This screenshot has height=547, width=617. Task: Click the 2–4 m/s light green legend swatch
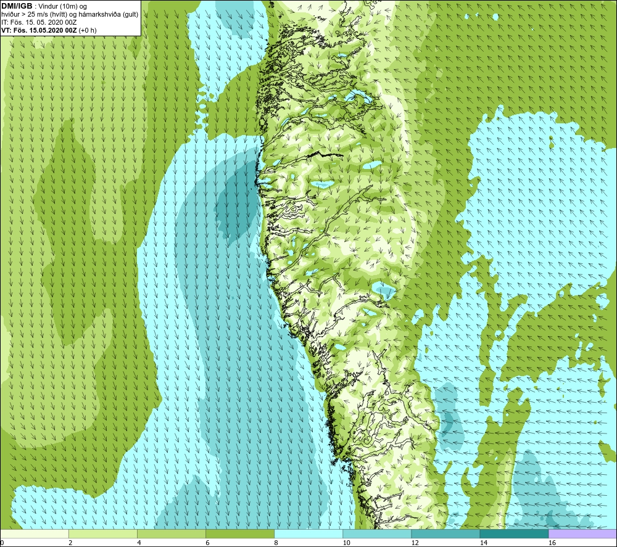click(103, 533)
